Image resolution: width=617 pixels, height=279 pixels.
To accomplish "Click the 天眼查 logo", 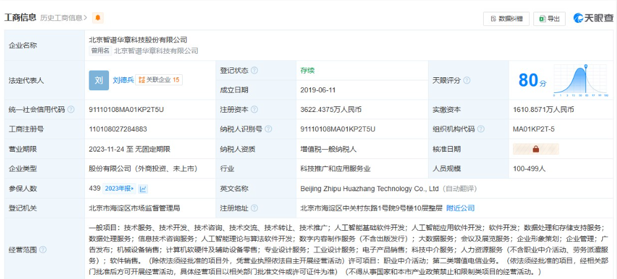I will (593, 18).
